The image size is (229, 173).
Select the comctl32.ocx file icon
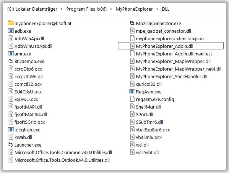(x=11, y=84)
